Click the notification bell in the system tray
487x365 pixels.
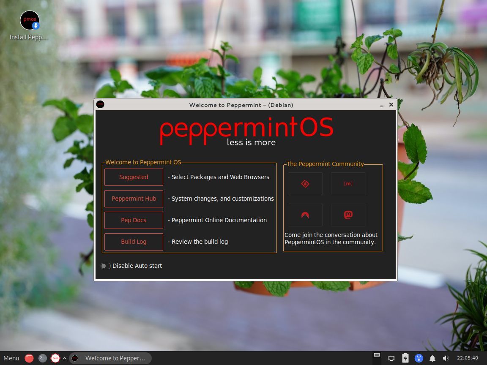tap(432, 358)
